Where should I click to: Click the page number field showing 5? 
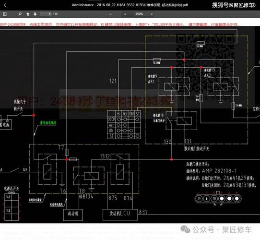[x=46, y=14]
